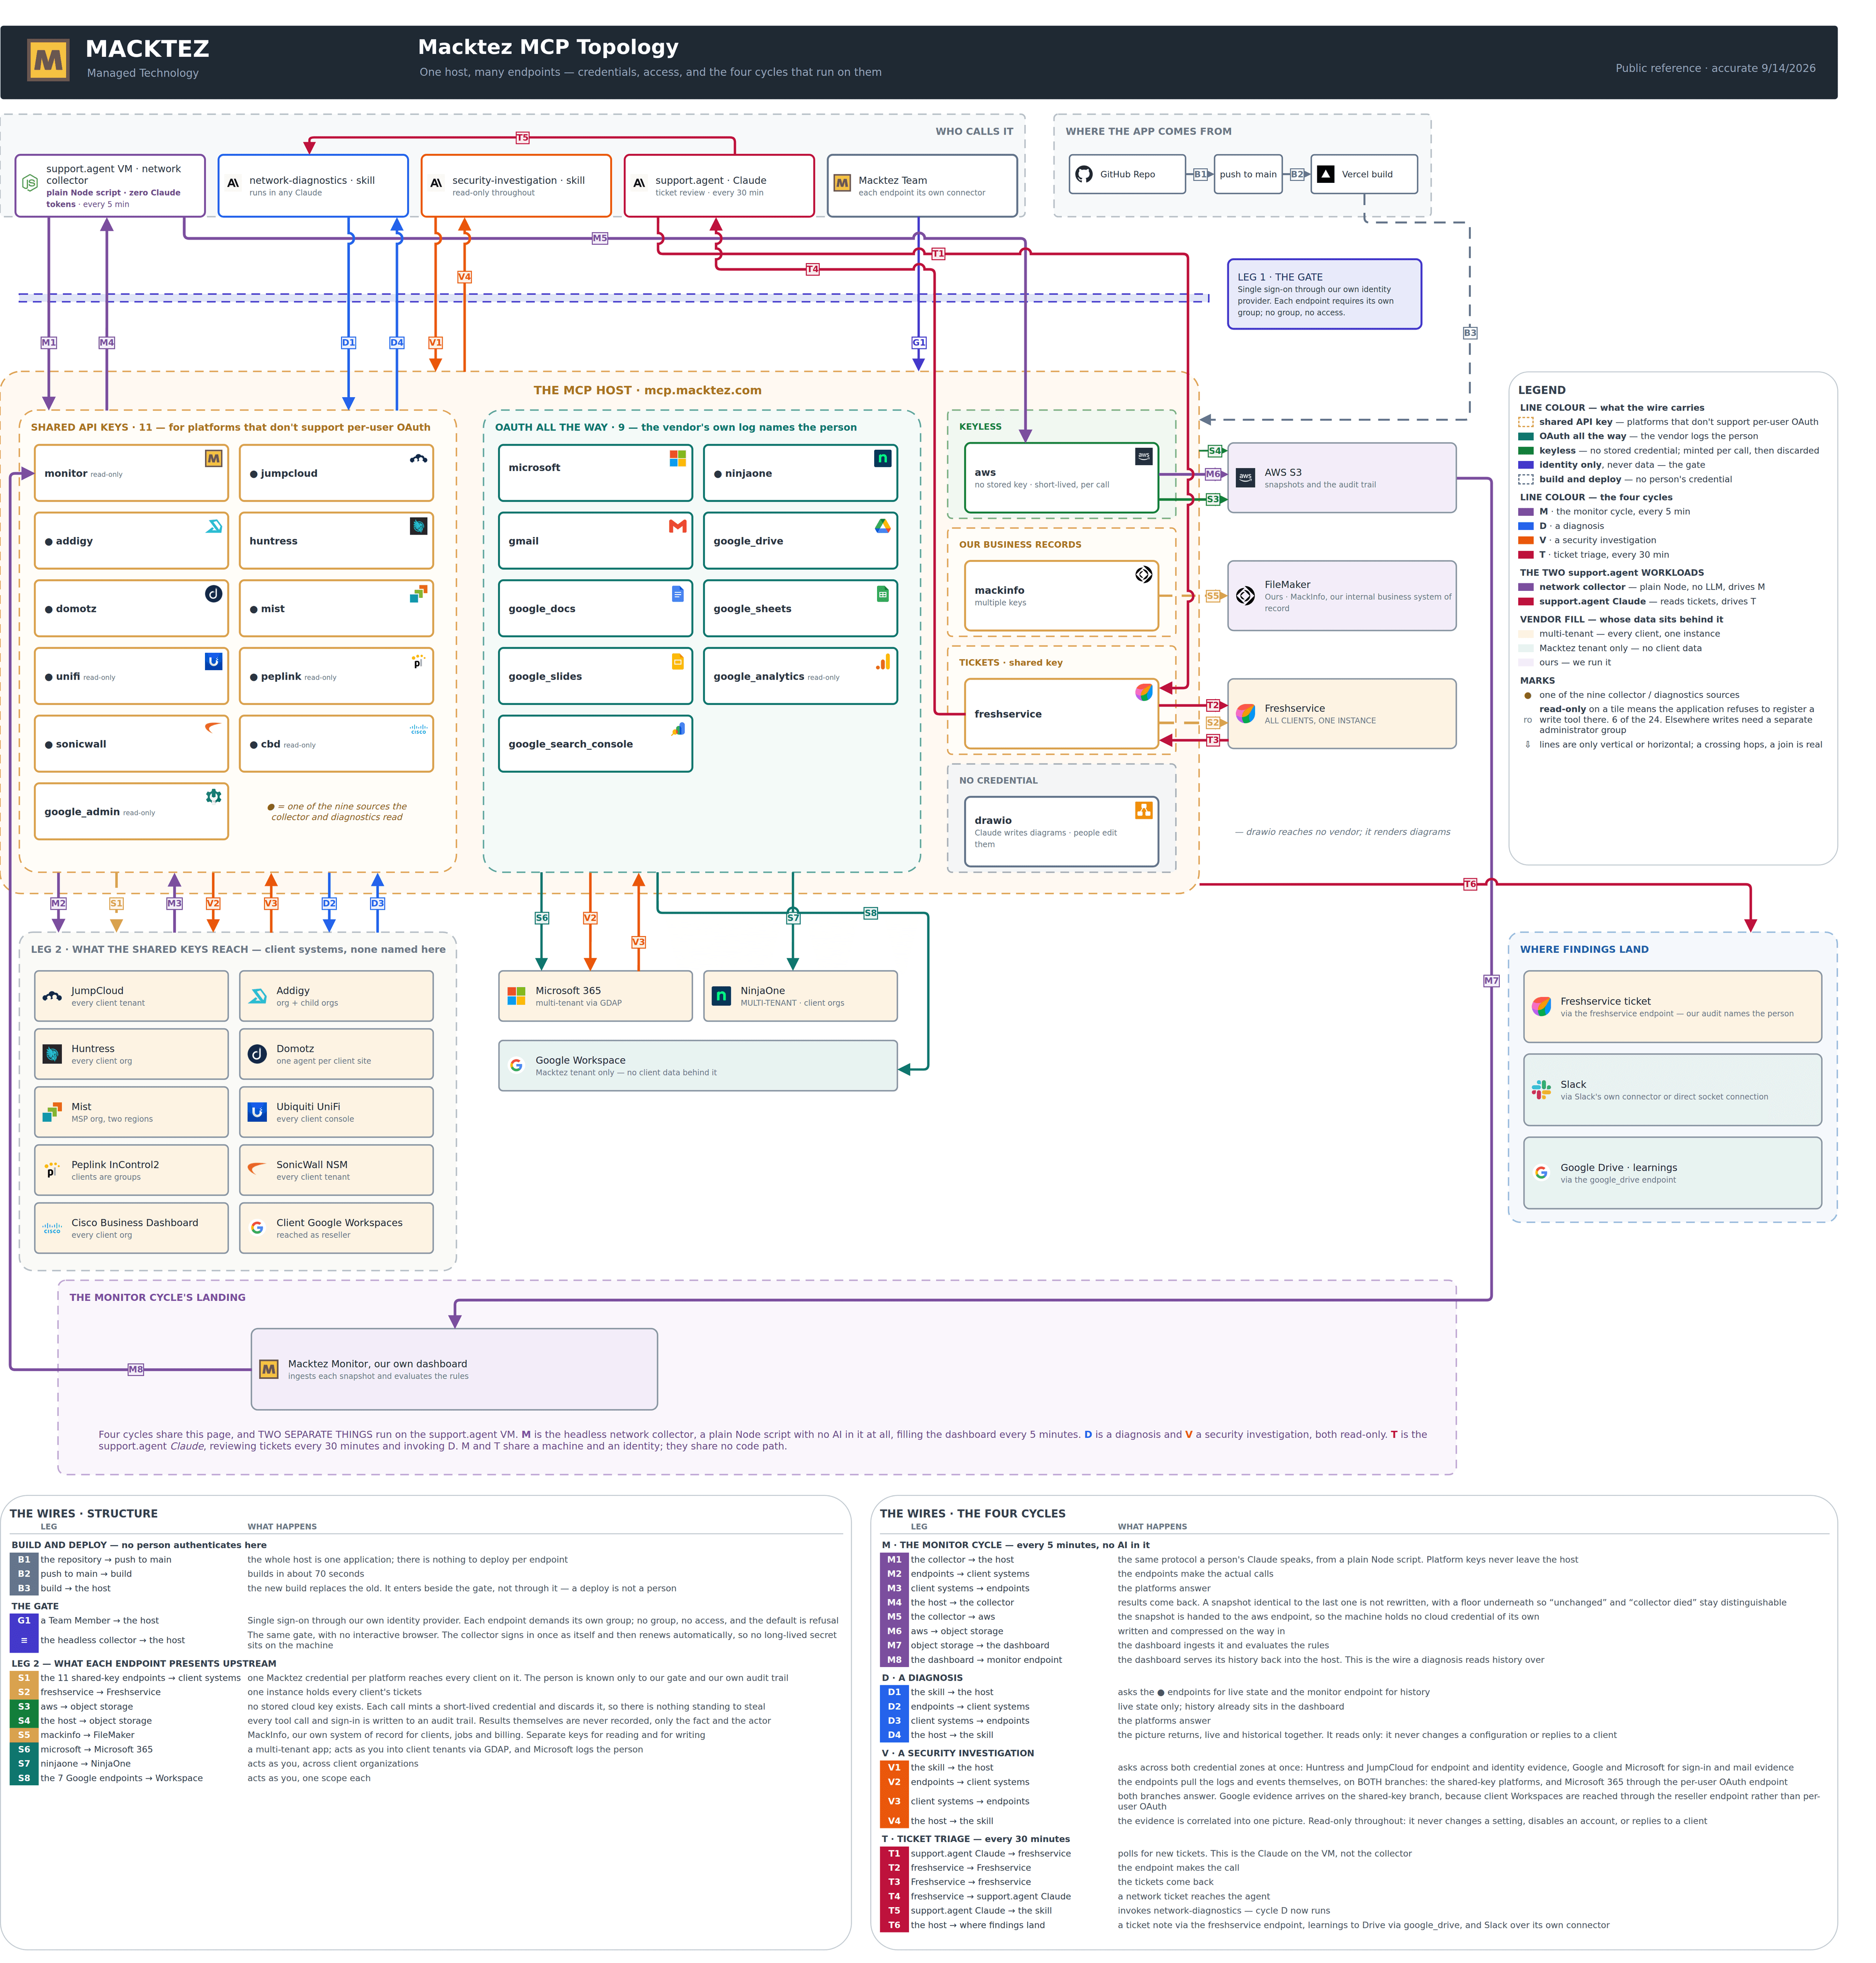Click the M icon on the monitor endpoint tile

click(x=213, y=458)
